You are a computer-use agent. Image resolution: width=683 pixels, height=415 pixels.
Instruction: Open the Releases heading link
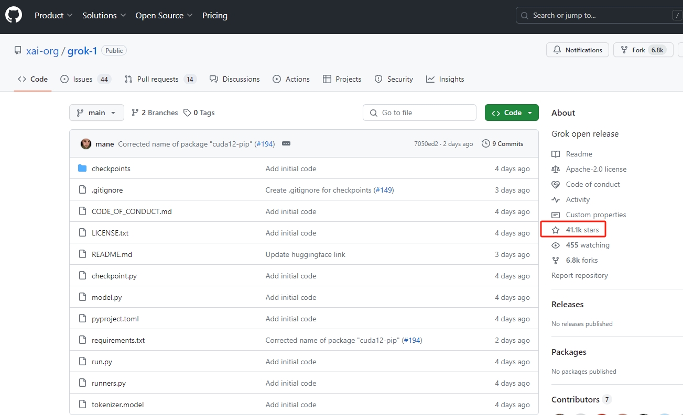pyautogui.click(x=567, y=304)
